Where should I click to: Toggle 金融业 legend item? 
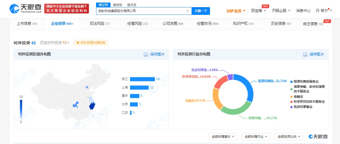(x=297, y=97)
